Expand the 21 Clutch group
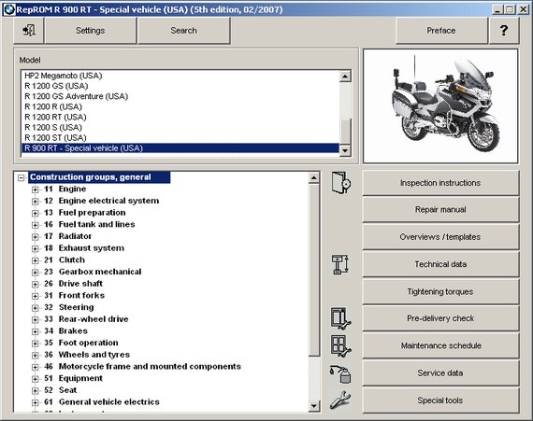 point(35,260)
